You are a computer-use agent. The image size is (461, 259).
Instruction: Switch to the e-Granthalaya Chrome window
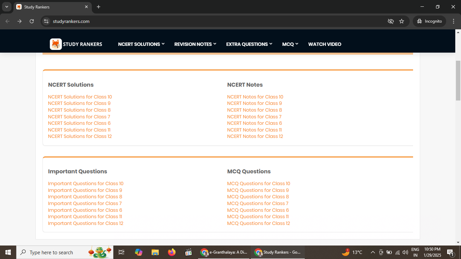224,252
